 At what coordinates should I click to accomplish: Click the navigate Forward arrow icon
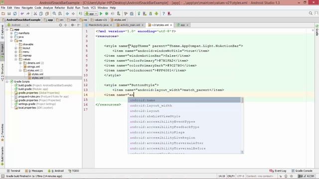click(73, 13)
